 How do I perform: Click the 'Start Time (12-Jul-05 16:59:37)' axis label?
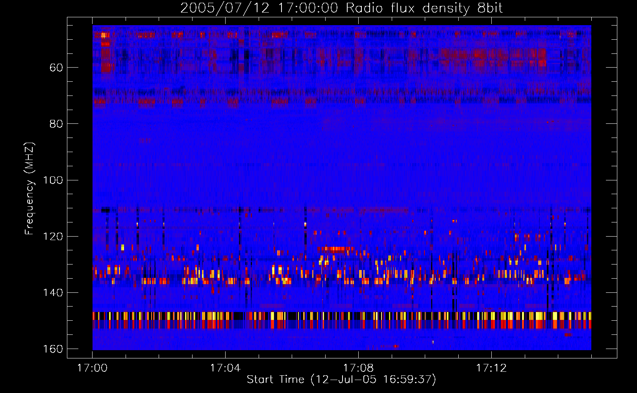341,380
